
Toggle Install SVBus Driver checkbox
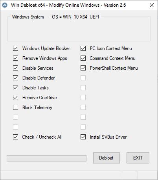click(83, 137)
